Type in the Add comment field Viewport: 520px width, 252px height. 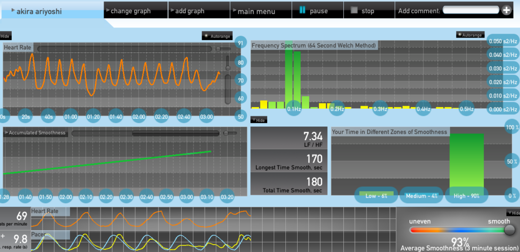point(471,10)
